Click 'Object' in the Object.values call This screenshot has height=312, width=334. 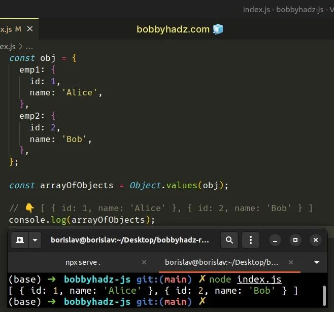pos(145,185)
